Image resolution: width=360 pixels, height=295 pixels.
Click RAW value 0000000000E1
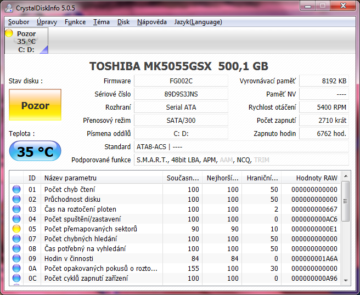click(314, 229)
